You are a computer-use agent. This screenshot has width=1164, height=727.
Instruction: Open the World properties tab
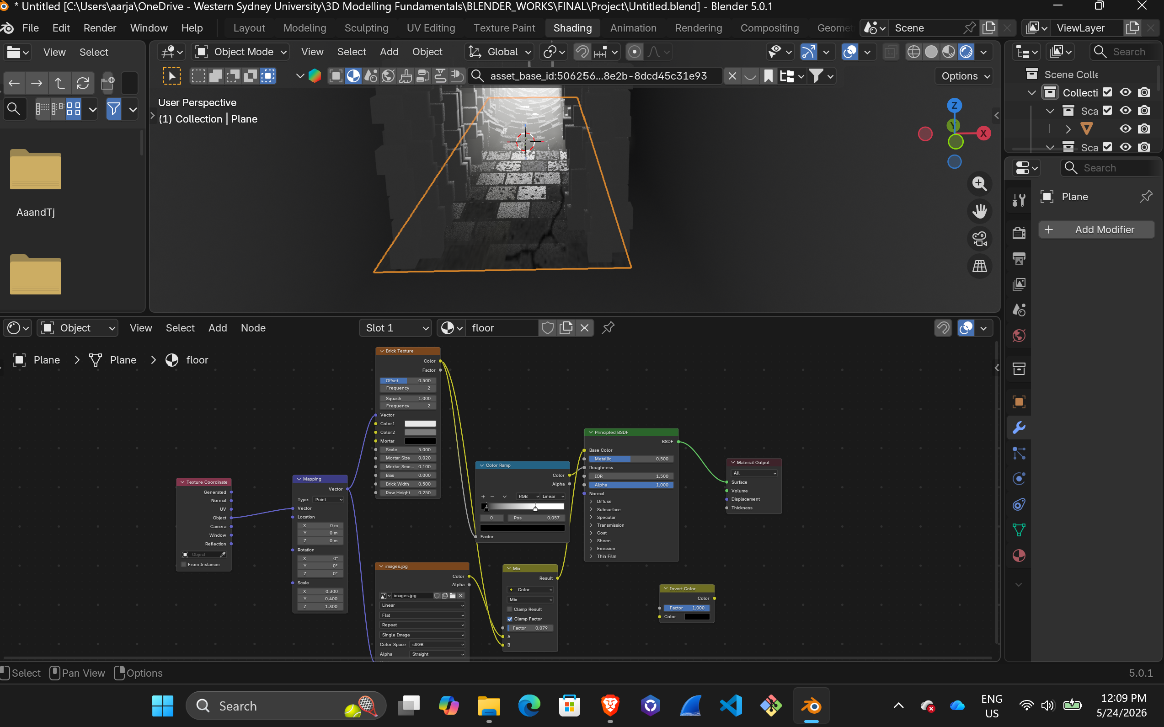click(x=1019, y=335)
